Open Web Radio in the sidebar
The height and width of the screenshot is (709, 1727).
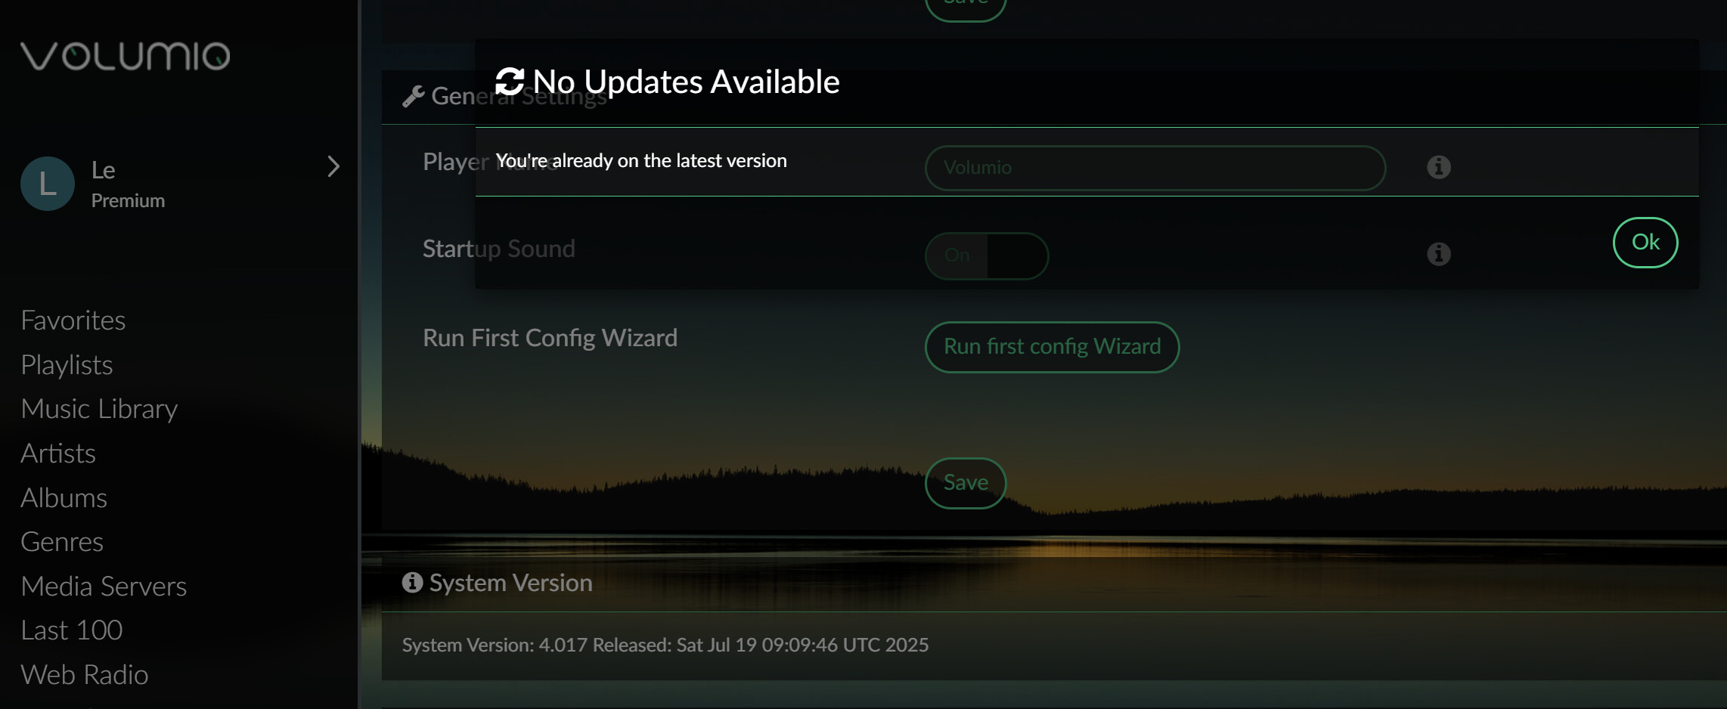(85, 675)
